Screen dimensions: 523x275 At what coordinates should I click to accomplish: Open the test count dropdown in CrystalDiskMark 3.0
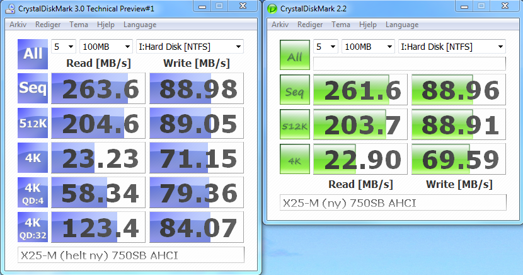[x=64, y=47]
